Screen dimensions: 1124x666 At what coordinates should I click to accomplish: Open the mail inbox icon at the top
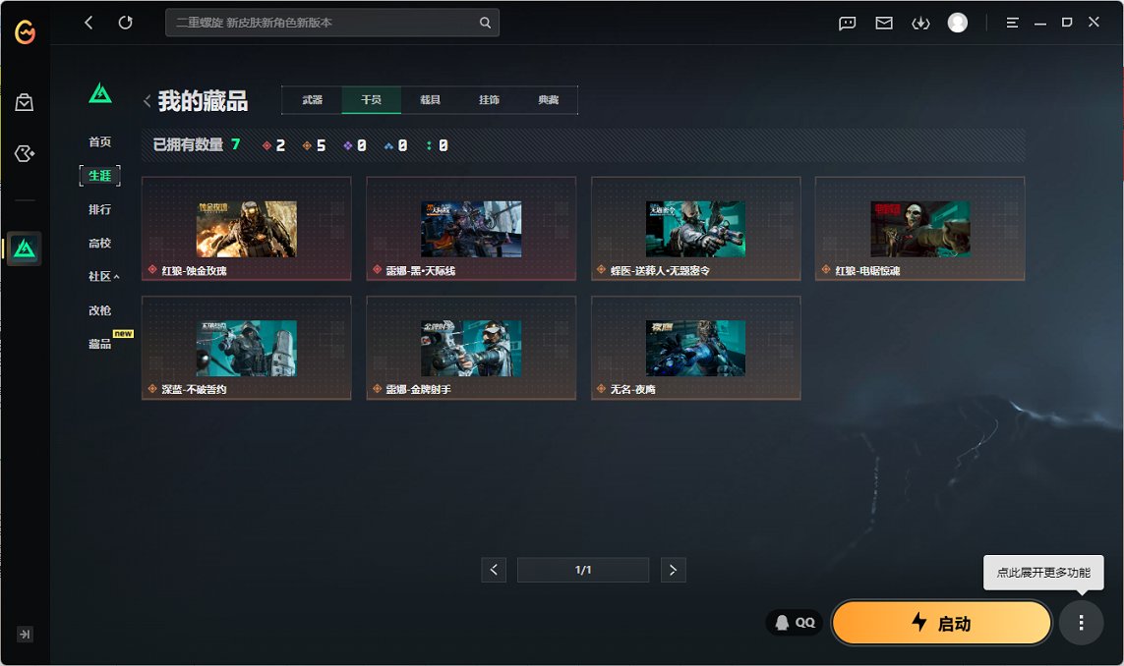pos(884,23)
